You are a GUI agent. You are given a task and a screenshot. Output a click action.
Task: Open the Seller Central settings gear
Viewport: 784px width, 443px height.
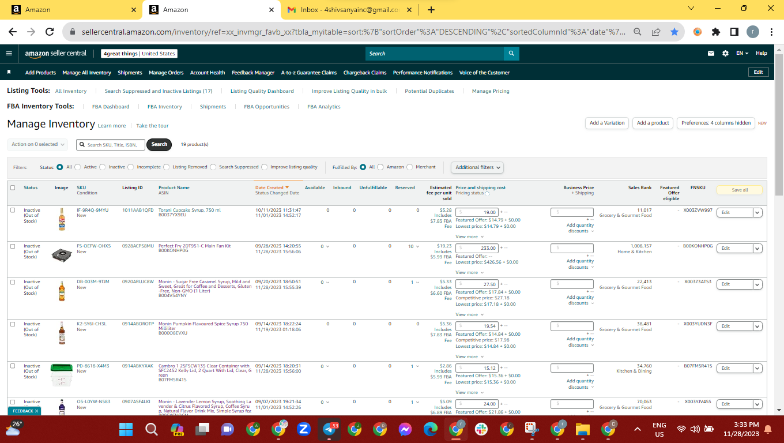(x=725, y=54)
